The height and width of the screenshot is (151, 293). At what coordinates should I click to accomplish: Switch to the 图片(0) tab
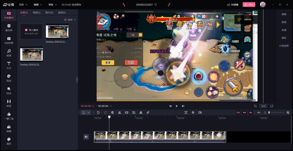[49, 12]
